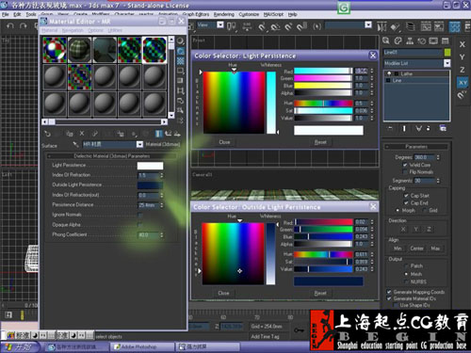Select the plaid sphere material sample slot
The width and height of the screenshot is (471, 353).
tap(79, 50)
